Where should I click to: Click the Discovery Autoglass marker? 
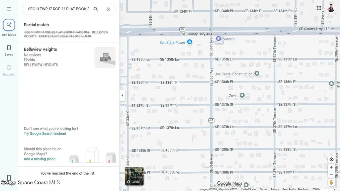(x=246, y=185)
